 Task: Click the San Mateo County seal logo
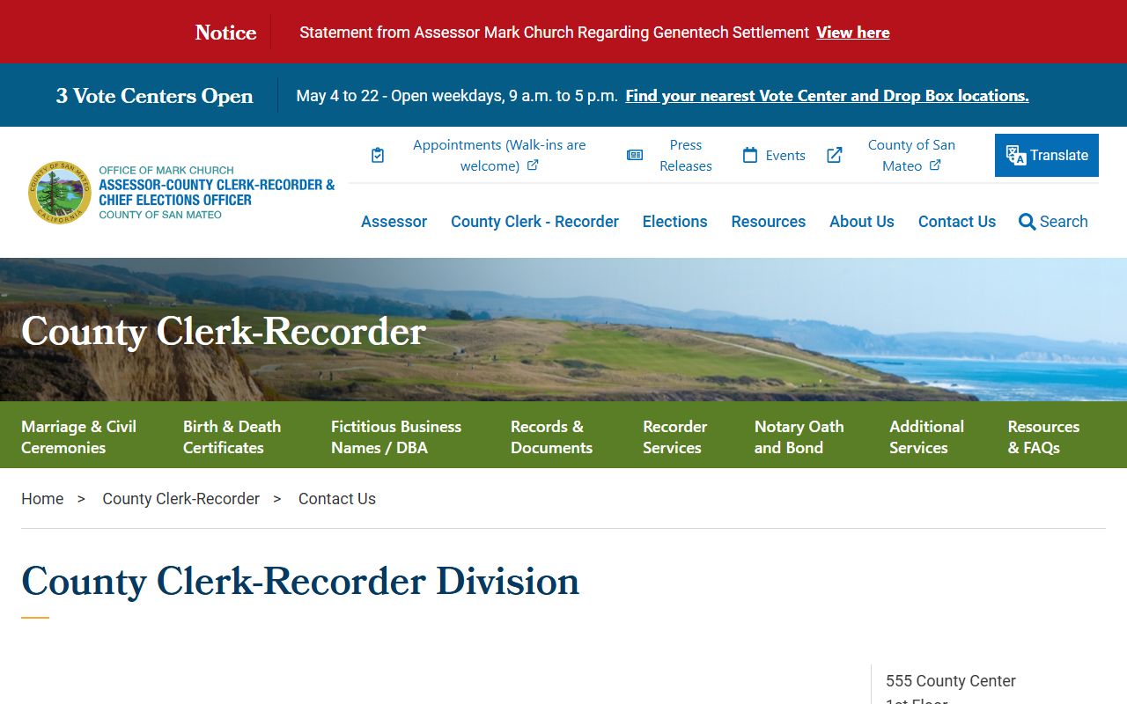tap(60, 193)
